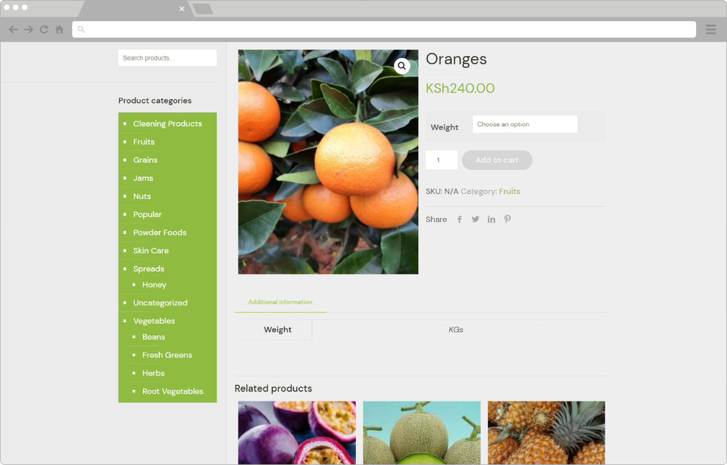Open the Vegetables category
Screen dimensions: 727x465
tap(154, 321)
